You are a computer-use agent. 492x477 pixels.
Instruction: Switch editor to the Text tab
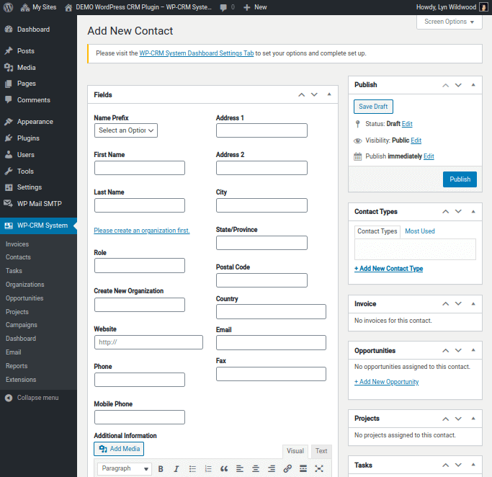(321, 451)
